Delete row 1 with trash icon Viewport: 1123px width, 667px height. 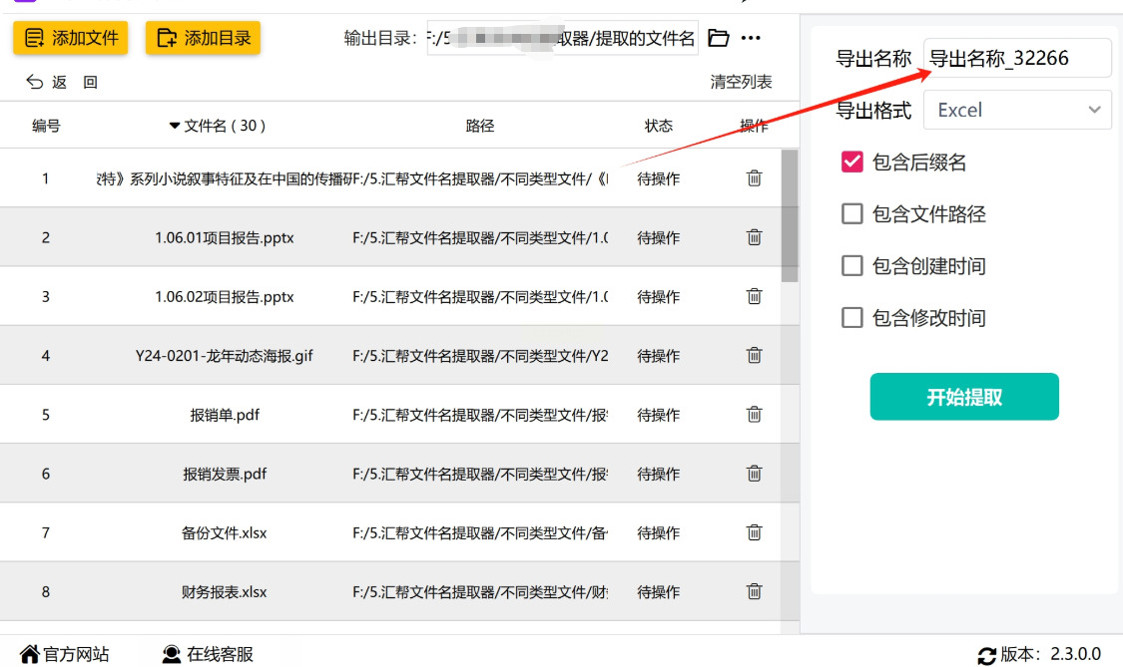[755, 178]
